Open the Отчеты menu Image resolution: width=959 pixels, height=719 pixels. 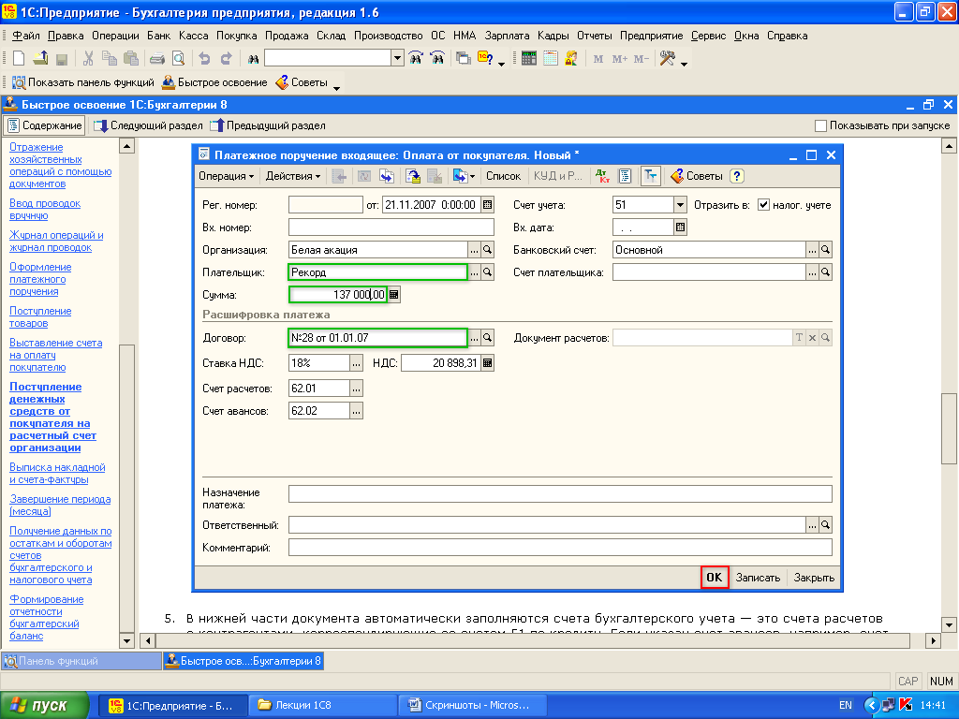coord(595,36)
